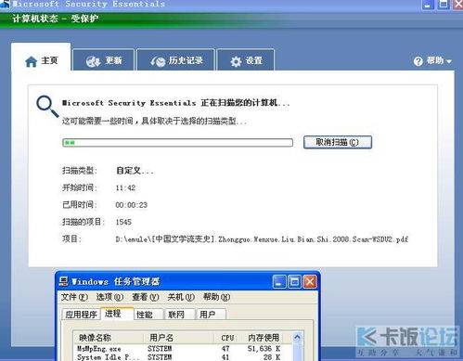Sort processes by 内存使用 column
This screenshot has width=463, height=361.
(x=264, y=338)
